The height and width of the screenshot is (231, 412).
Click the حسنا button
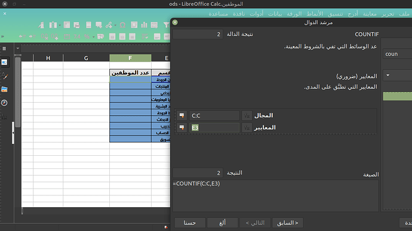(190, 223)
